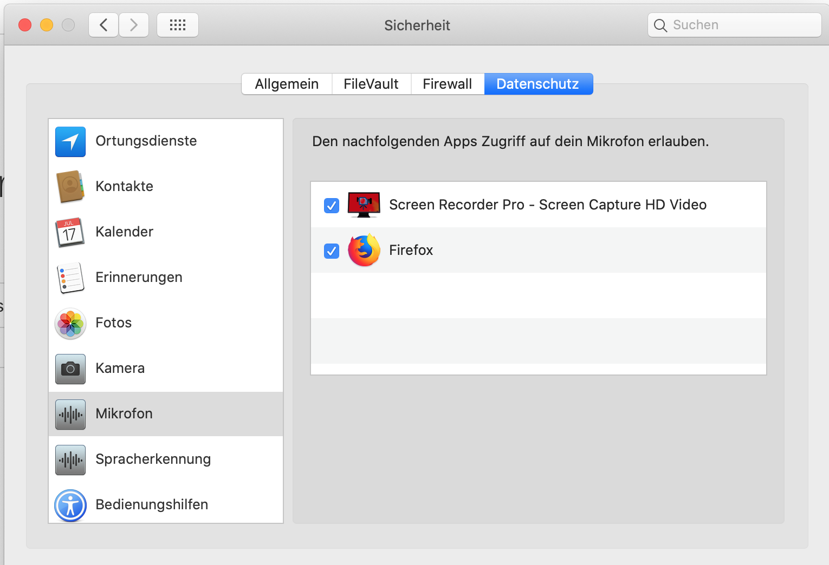Click the forward chevron navigation button
829x565 pixels.
(x=134, y=25)
